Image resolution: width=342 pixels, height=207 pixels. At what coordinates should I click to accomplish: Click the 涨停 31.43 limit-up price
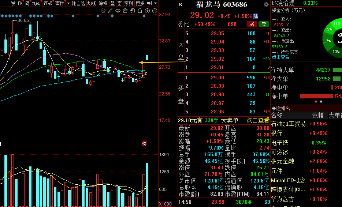point(216,168)
